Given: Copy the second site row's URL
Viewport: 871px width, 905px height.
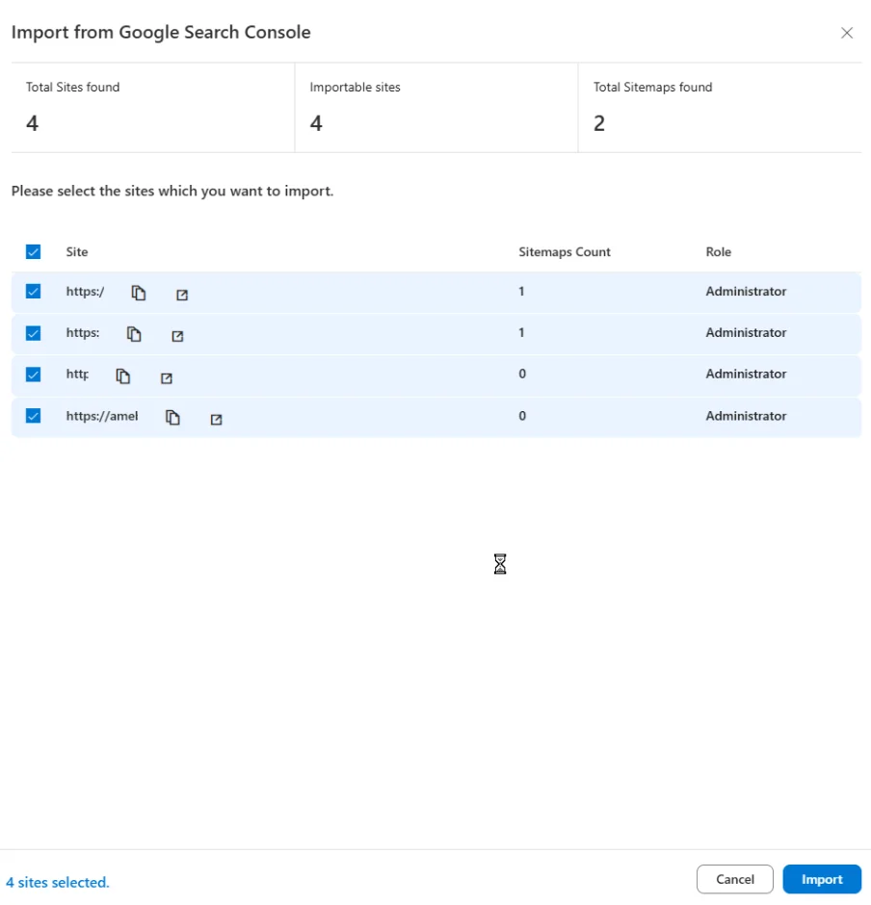Looking at the screenshot, I should [x=134, y=334].
